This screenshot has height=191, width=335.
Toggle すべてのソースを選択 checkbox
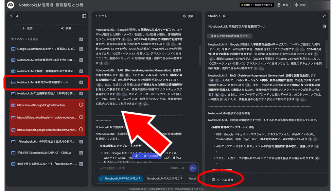click(x=81, y=40)
